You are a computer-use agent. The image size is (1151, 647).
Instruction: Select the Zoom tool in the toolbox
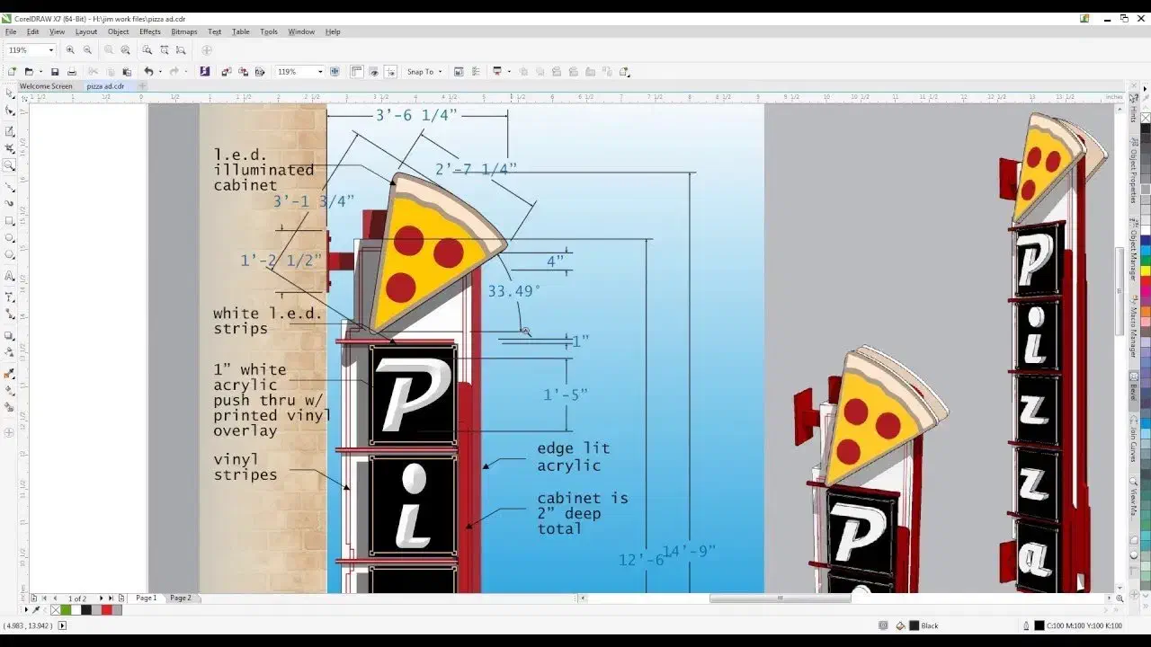pos(10,165)
